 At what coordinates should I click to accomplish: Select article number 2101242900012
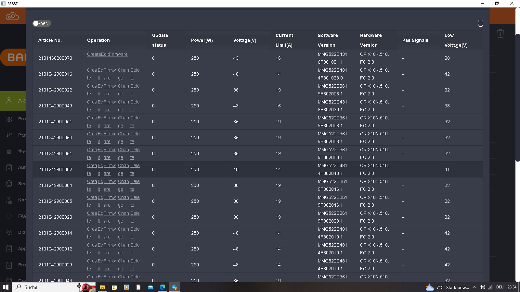[55, 249]
